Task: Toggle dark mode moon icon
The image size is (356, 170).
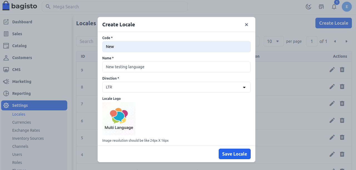Action: tap(308, 7)
